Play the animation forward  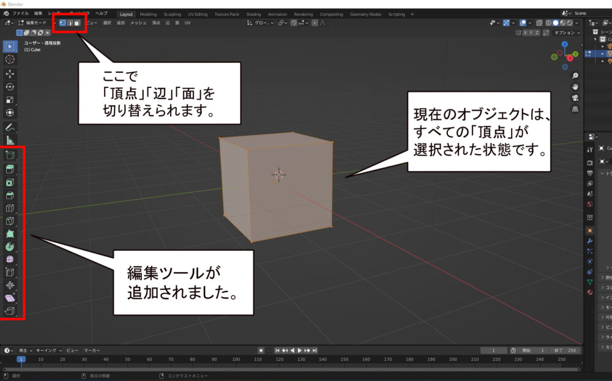click(300, 350)
